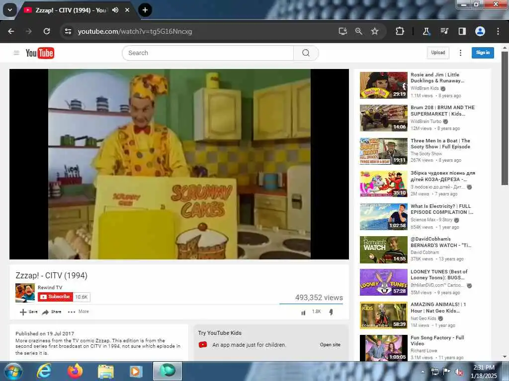Viewport: 509px width, 381px height.
Task: View site information icon in address bar
Action: click(x=68, y=31)
